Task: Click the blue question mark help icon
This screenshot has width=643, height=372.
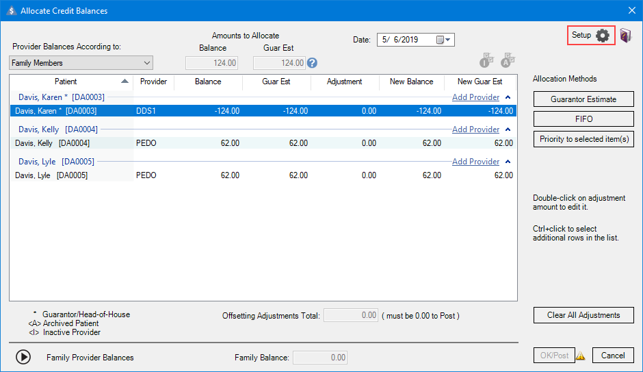Action: point(313,63)
